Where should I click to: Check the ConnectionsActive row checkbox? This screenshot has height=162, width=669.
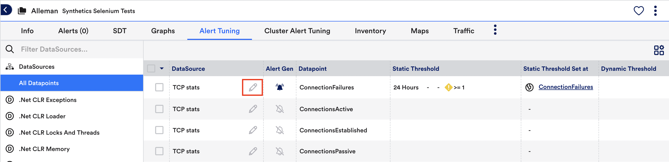(159, 109)
